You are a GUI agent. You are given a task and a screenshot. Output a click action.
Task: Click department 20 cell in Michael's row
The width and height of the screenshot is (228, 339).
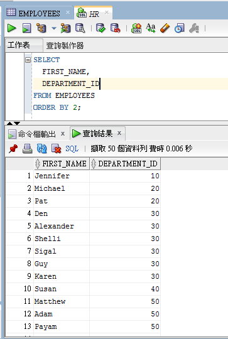125,188
